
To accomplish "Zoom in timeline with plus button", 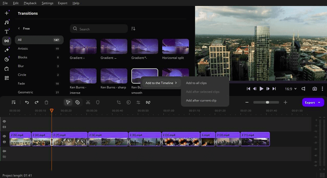I will [286, 102].
